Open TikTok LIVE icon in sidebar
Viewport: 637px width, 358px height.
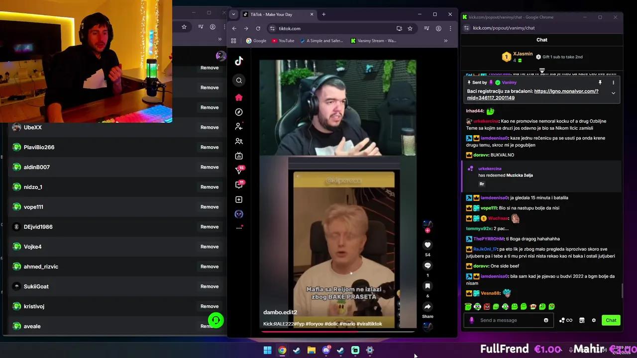239,156
